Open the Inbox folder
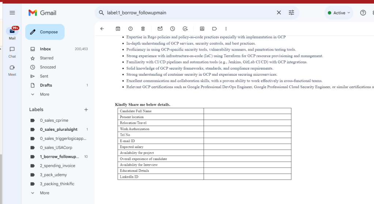Screen dimensions: 374x204 (x=45, y=49)
